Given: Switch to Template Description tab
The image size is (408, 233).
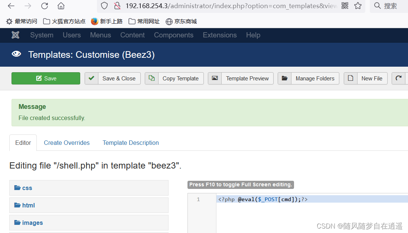Looking at the screenshot, I should [131, 143].
